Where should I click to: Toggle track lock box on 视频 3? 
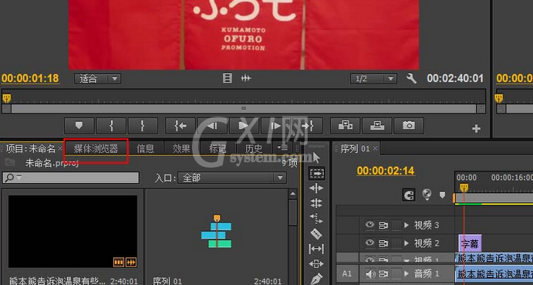(396, 226)
